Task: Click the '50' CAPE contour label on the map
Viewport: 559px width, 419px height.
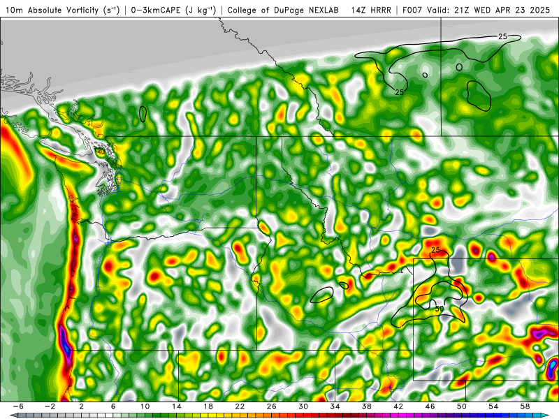Action: (x=440, y=309)
